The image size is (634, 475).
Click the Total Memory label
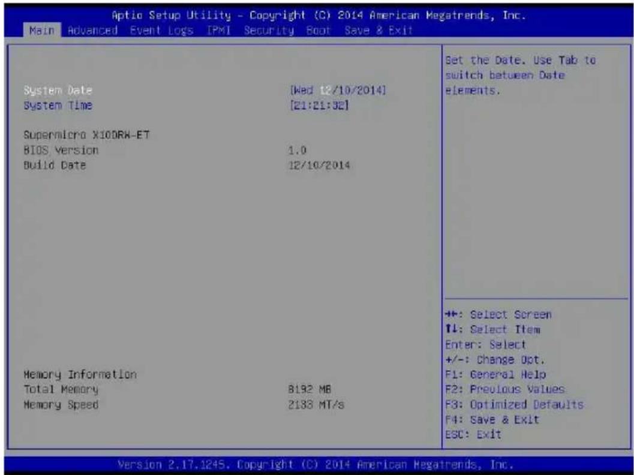click(61, 390)
